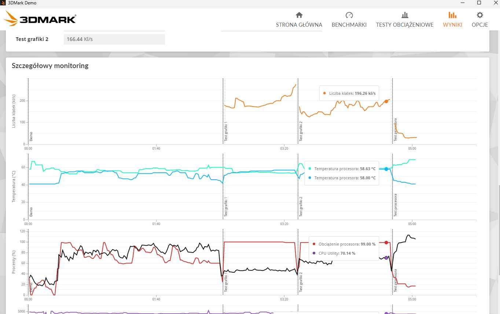Viewport: 500px width, 314px height.
Task: Click "Test grafiki 1" marker in percent chart
Action: pos(226,282)
